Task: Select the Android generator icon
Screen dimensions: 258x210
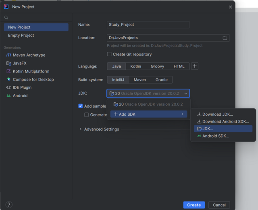Action: click(8, 95)
